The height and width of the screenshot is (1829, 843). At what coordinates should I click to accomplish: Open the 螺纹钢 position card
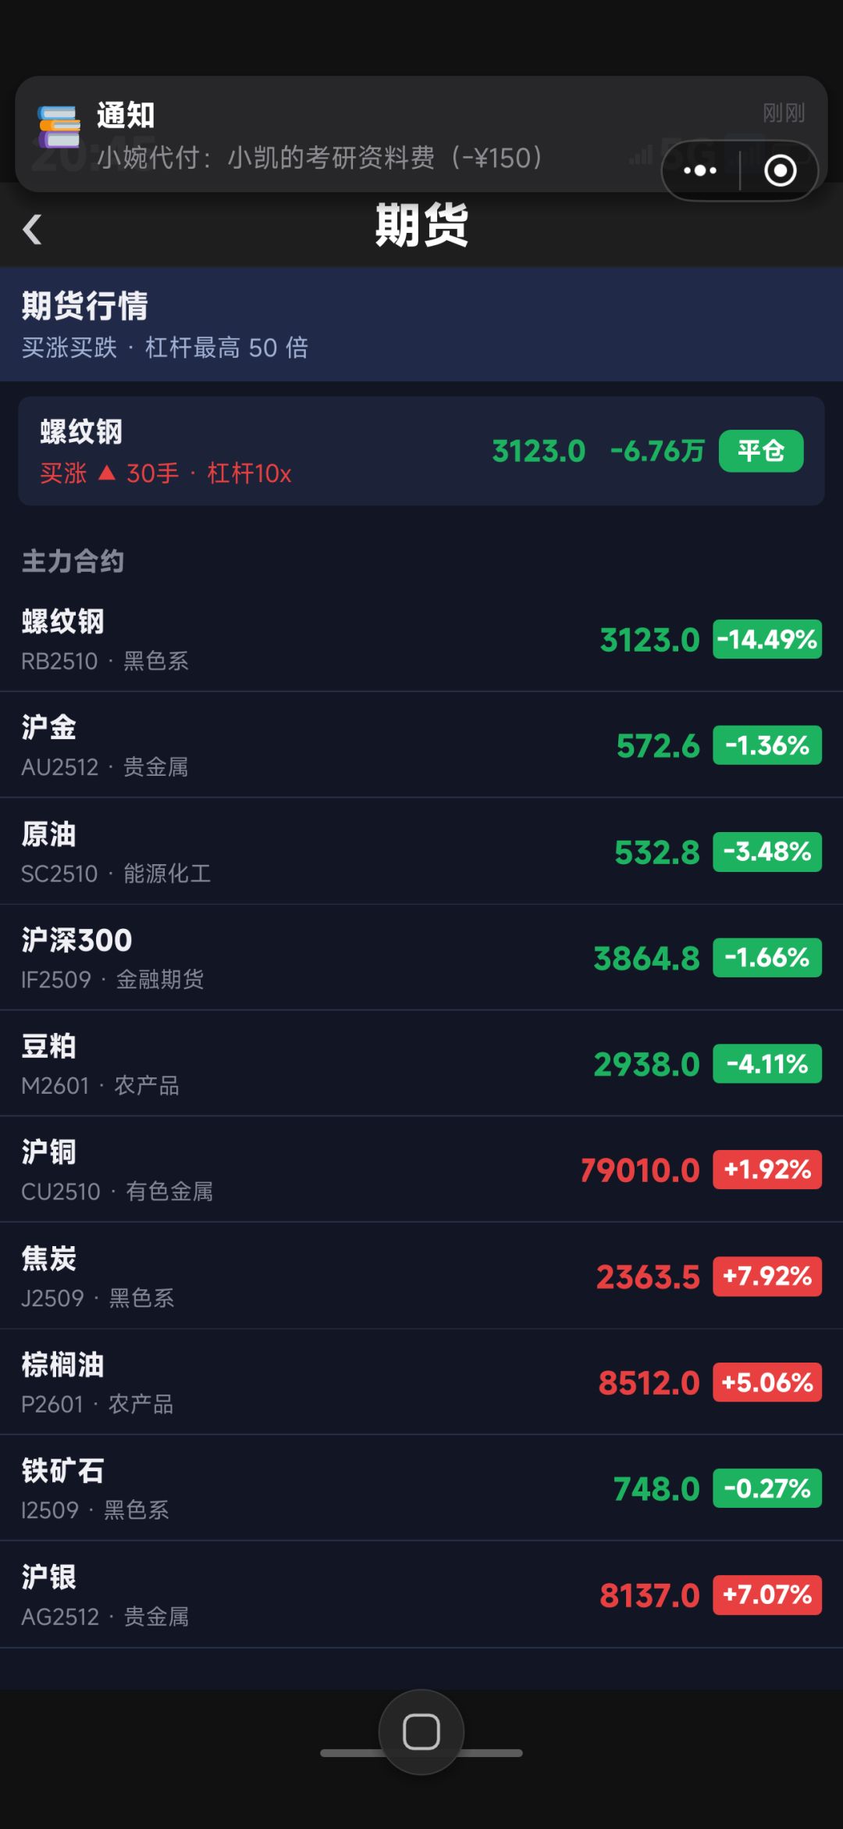(x=421, y=451)
